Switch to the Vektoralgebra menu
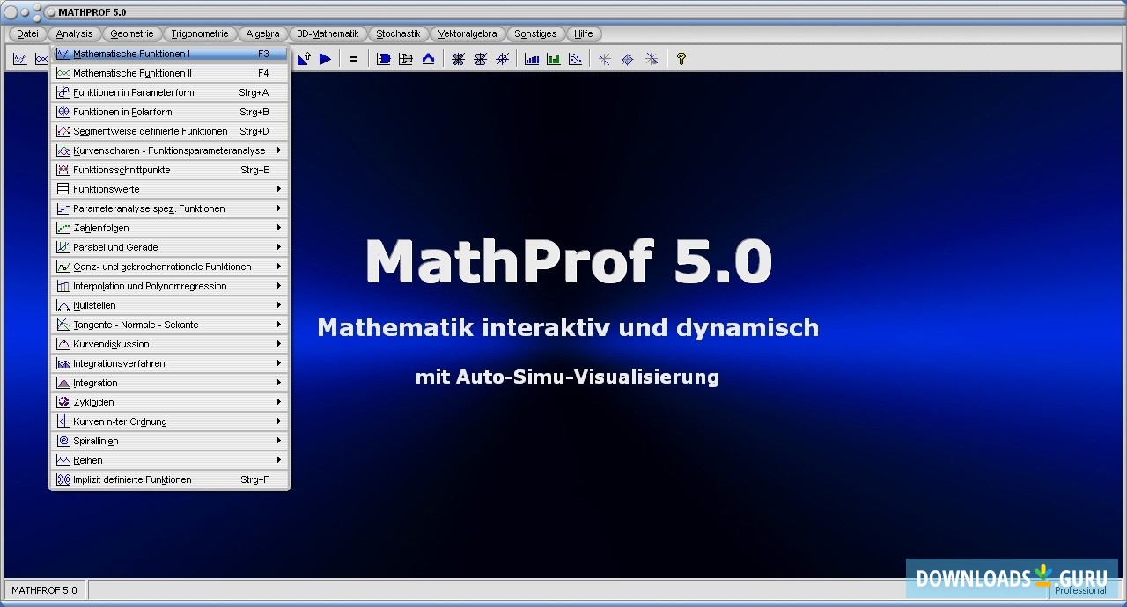Screen dimensions: 1127x607 [468, 33]
